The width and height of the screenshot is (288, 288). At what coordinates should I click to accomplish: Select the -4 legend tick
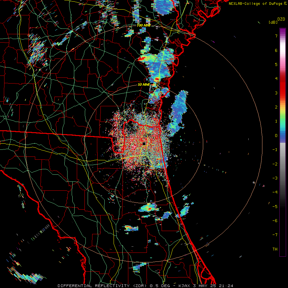[x=275, y=192]
